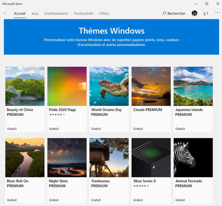The width and height of the screenshot is (222, 206).
Task: Click the River Roll On PREMIUM title
Action: [x=17, y=183]
